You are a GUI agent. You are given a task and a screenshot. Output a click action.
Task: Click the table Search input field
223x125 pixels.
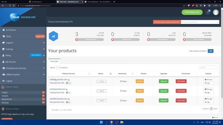click(x=208, y=67)
